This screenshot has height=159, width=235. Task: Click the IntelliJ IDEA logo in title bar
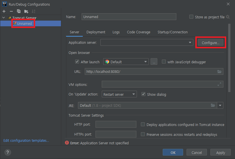(x=5, y=4)
